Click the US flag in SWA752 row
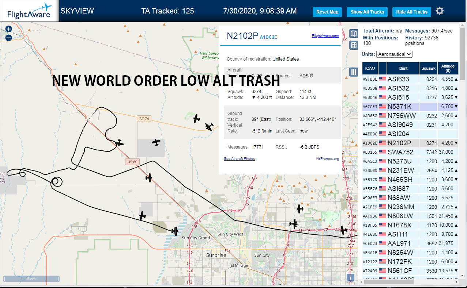 (383, 152)
